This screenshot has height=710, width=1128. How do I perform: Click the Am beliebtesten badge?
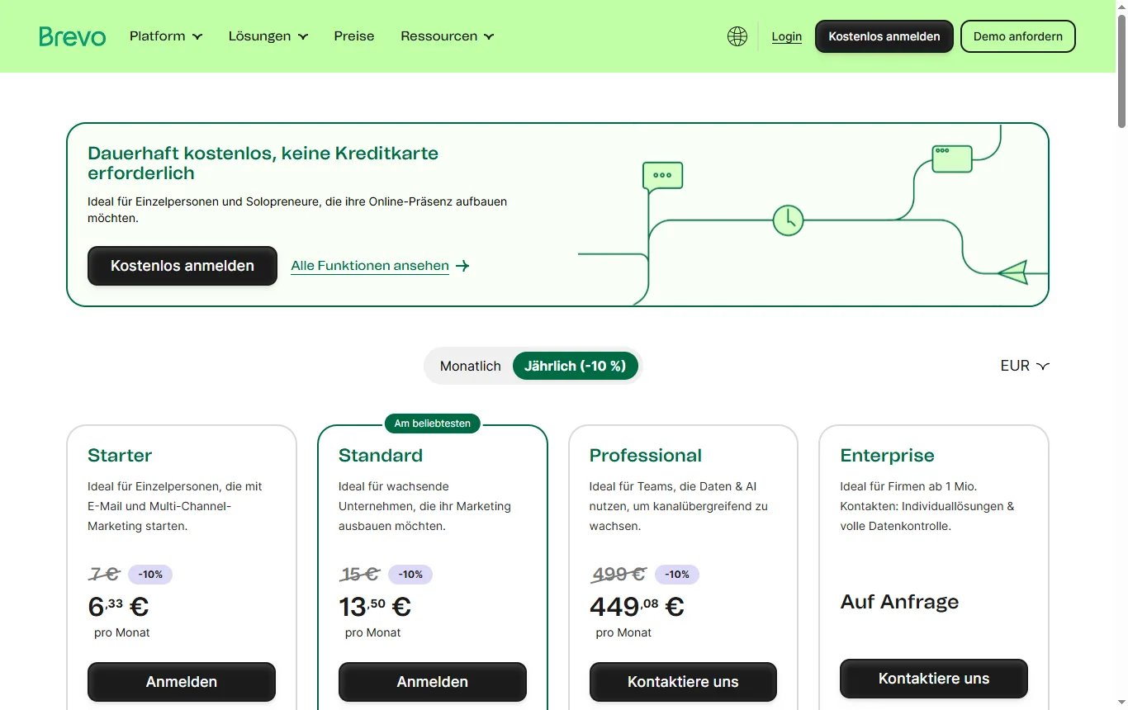(433, 424)
